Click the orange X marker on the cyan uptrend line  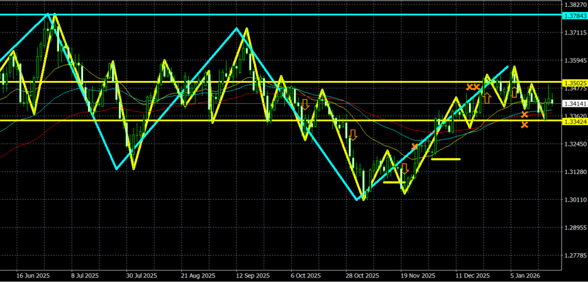pyautogui.click(x=415, y=147)
